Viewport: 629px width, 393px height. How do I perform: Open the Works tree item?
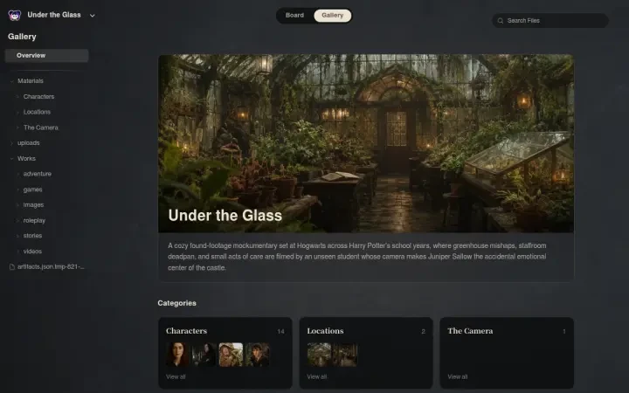click(26, 158)
